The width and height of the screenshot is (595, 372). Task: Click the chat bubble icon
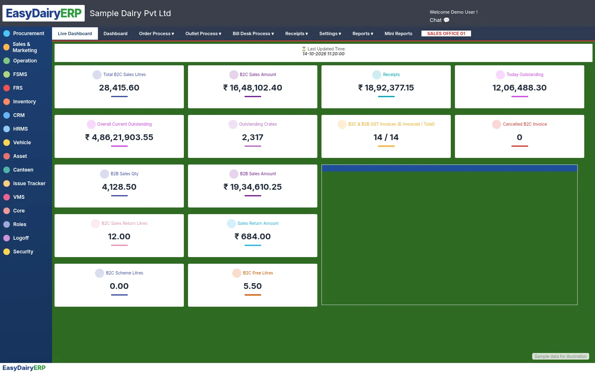tap(447, 20)
